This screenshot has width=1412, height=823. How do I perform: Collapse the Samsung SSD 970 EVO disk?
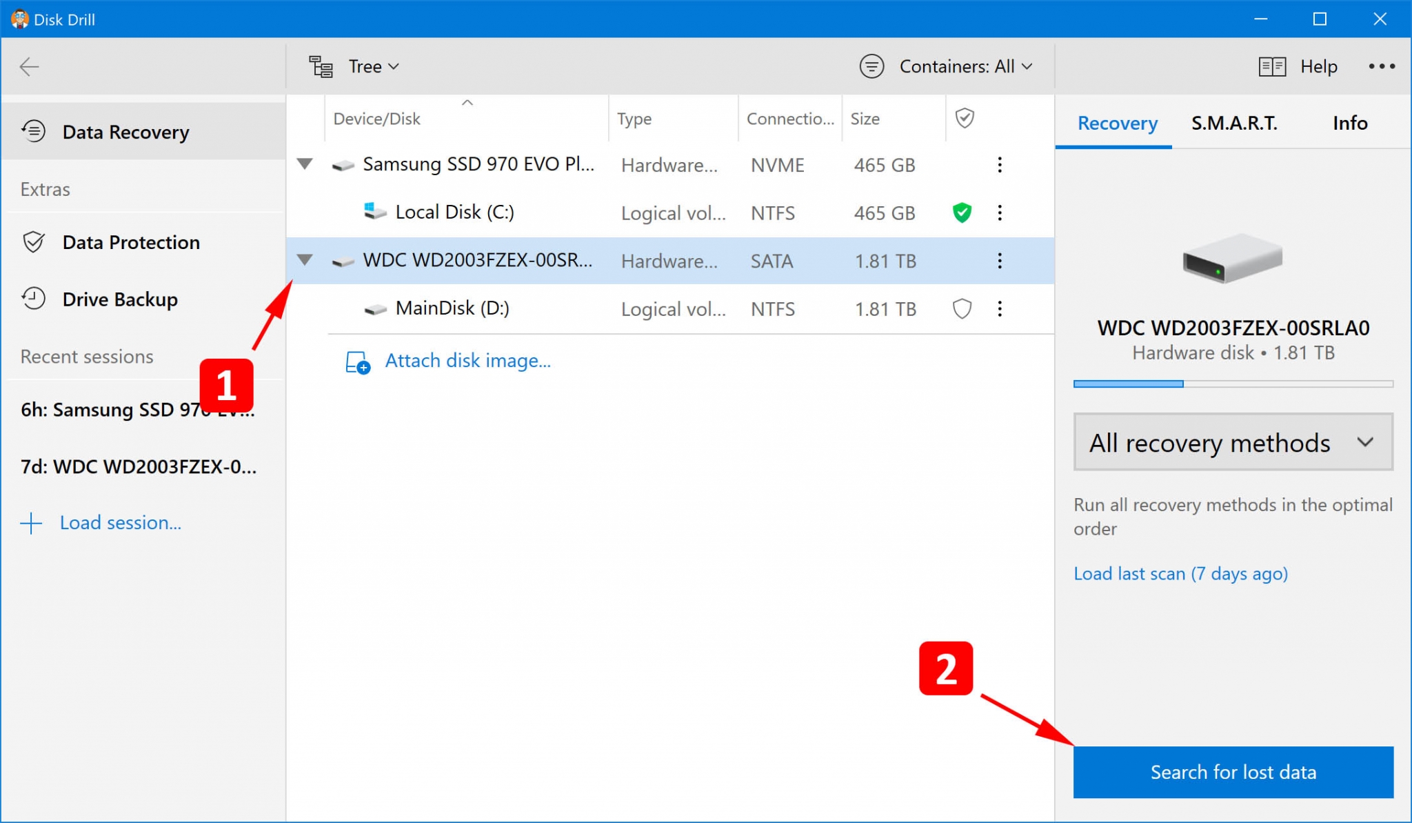(305, 164)
